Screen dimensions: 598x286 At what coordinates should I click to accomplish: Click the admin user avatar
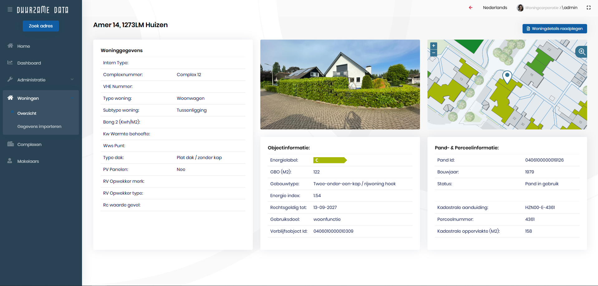coord(520,8)
